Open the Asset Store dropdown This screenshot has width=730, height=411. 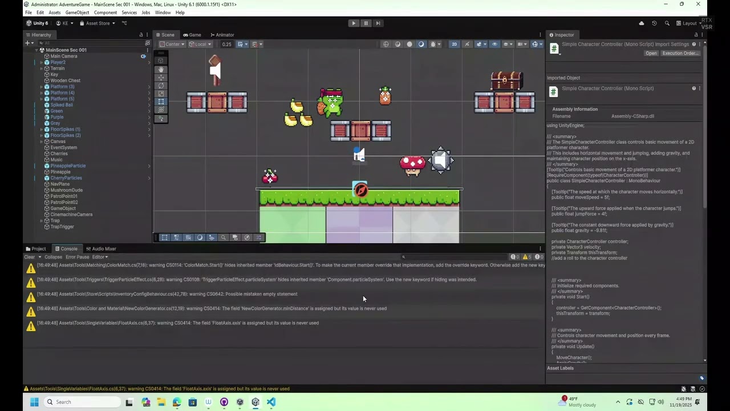[x=98, y=23]
